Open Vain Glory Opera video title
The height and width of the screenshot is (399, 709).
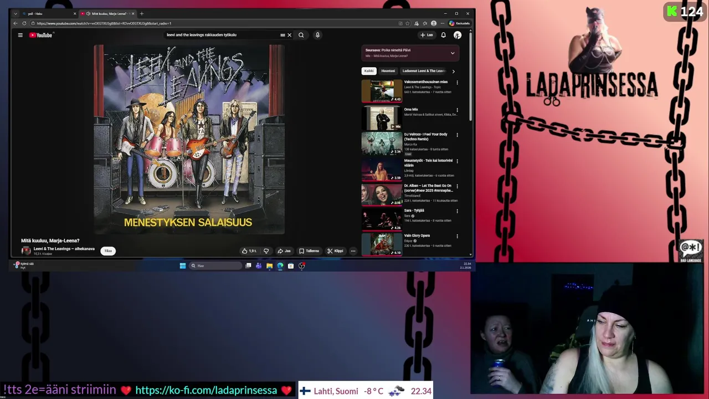417,236
